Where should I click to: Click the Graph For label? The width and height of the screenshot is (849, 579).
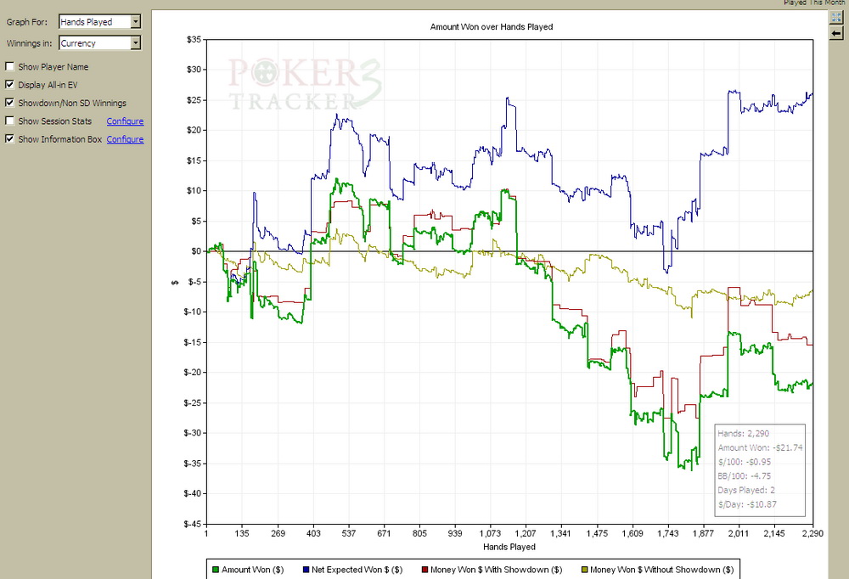[27, 22]
